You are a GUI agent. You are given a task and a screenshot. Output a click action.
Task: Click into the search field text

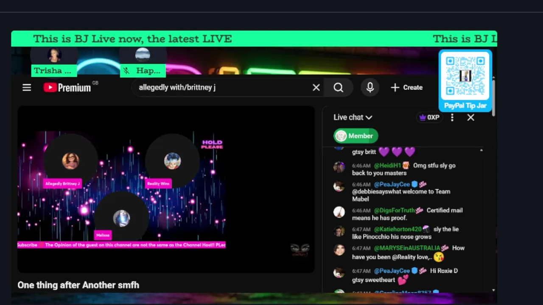click(177, 88)
